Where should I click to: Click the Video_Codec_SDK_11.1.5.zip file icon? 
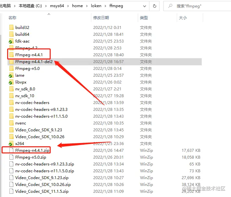[11, 191]
